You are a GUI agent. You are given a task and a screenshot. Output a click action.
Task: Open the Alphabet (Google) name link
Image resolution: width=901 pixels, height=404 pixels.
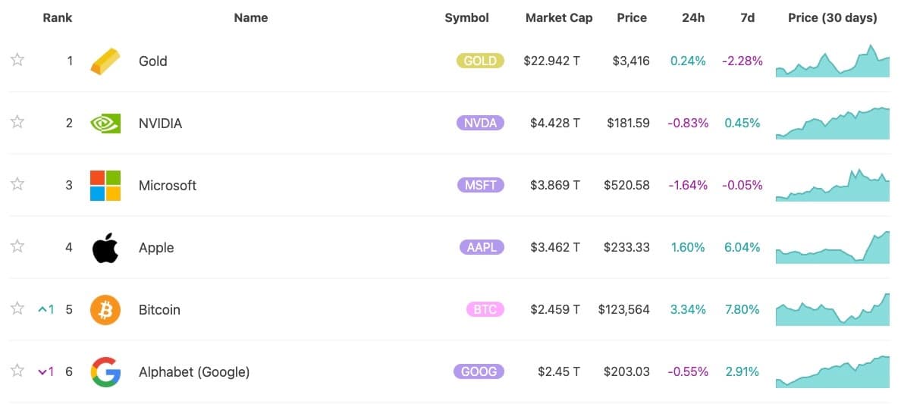[193, 372]
